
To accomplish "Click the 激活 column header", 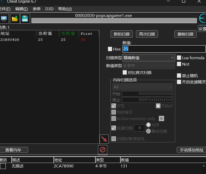I will [x=6, y=160].
